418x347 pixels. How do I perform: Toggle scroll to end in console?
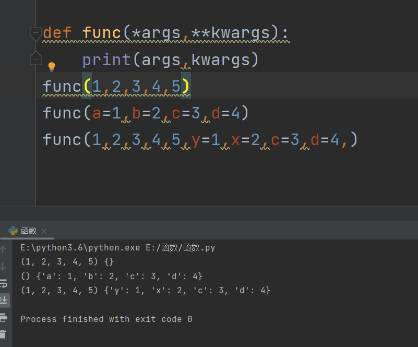pyautogui.click(x=4, y=301)
